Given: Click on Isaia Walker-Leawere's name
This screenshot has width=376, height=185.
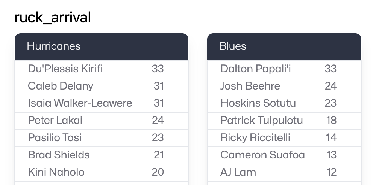Looking at the screenshot, I should click(80, 103).
